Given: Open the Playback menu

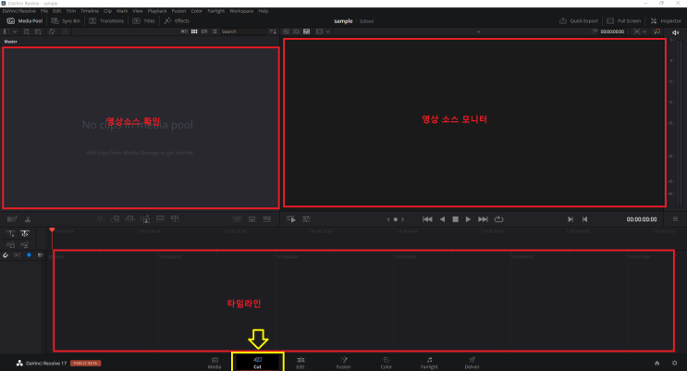Looking at the screenshot, I should pos(157,11).
